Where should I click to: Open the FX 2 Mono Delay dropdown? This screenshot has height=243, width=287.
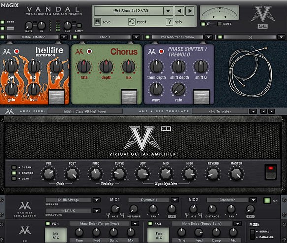(x=238, y=224)
